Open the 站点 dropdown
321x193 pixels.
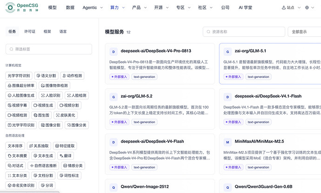[291, 7]
